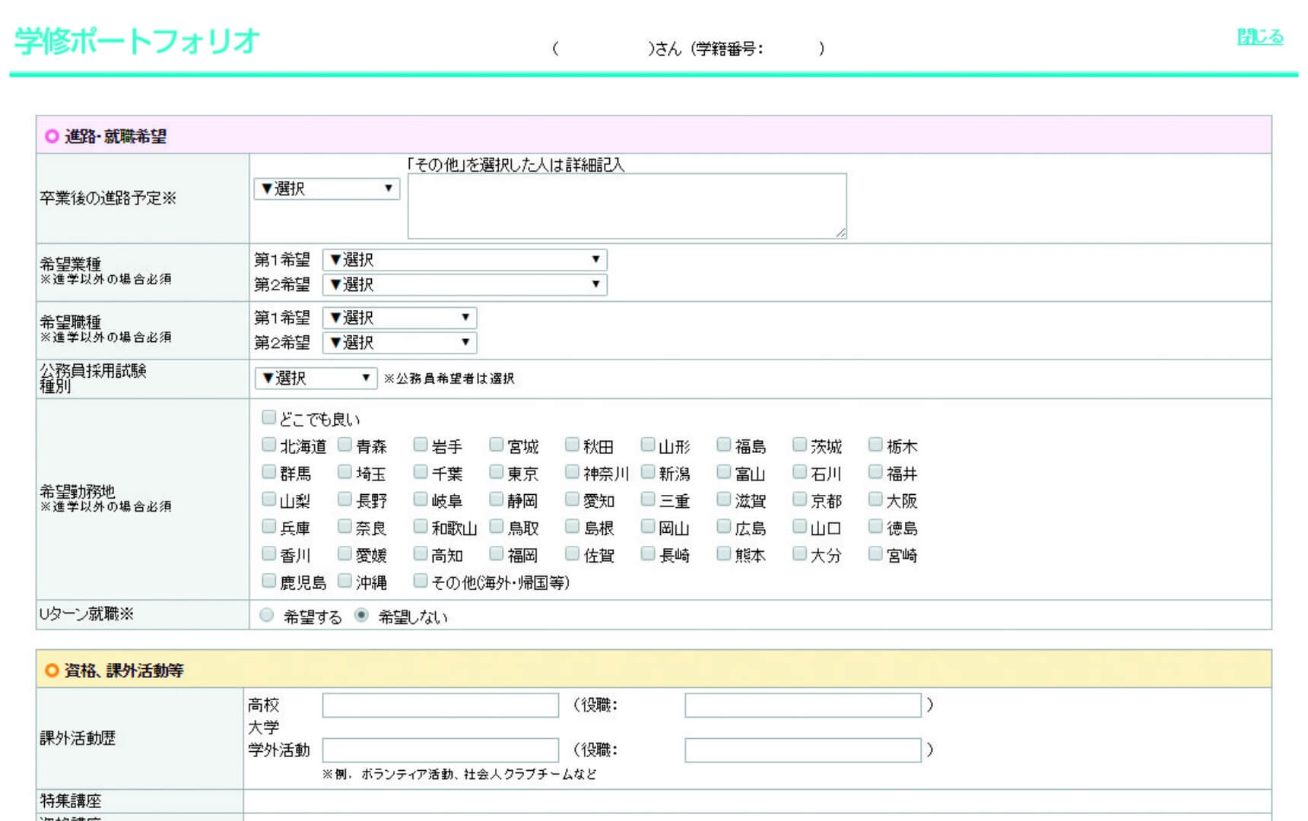The height and width of the screenshot is (821, 1308).
Task: Click the 閉じる link
Action: pyautogui.click(x=1260, y=36)
